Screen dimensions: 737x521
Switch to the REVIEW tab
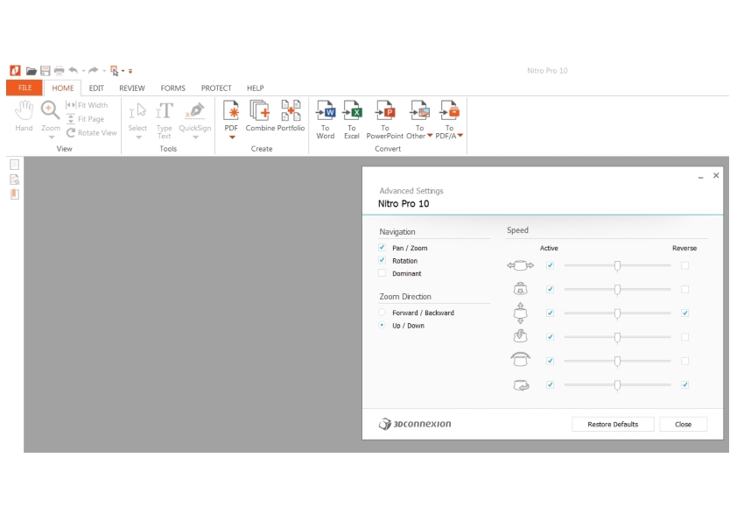point(131,88)
